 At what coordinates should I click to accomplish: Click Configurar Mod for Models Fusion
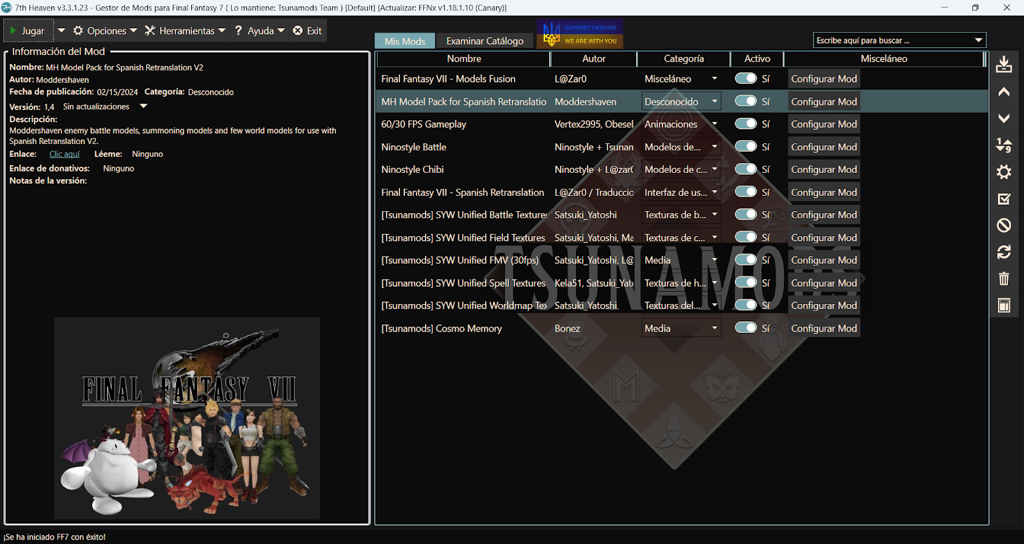tap(824, 79)
